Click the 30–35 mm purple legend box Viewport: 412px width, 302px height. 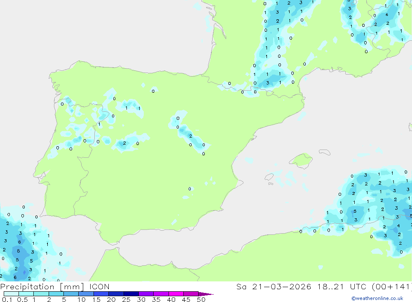tap(146, 294)
